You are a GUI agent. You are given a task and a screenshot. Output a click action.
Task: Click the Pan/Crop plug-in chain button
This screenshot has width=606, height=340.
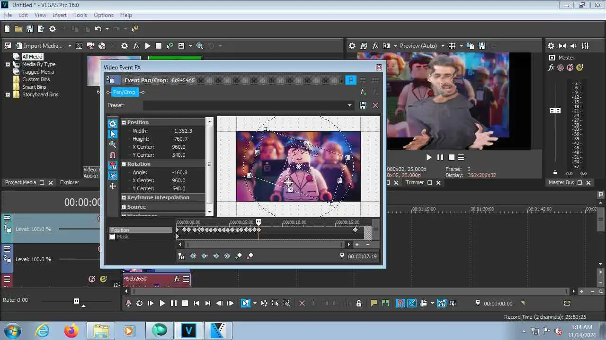coord(124,92)
